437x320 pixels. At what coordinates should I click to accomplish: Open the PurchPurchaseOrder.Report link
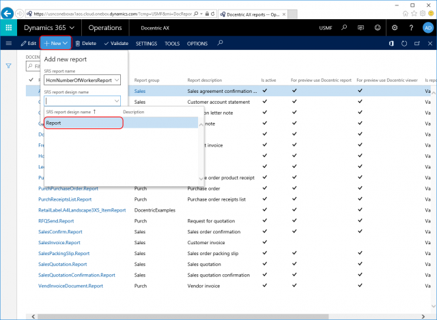click(68, 188)
